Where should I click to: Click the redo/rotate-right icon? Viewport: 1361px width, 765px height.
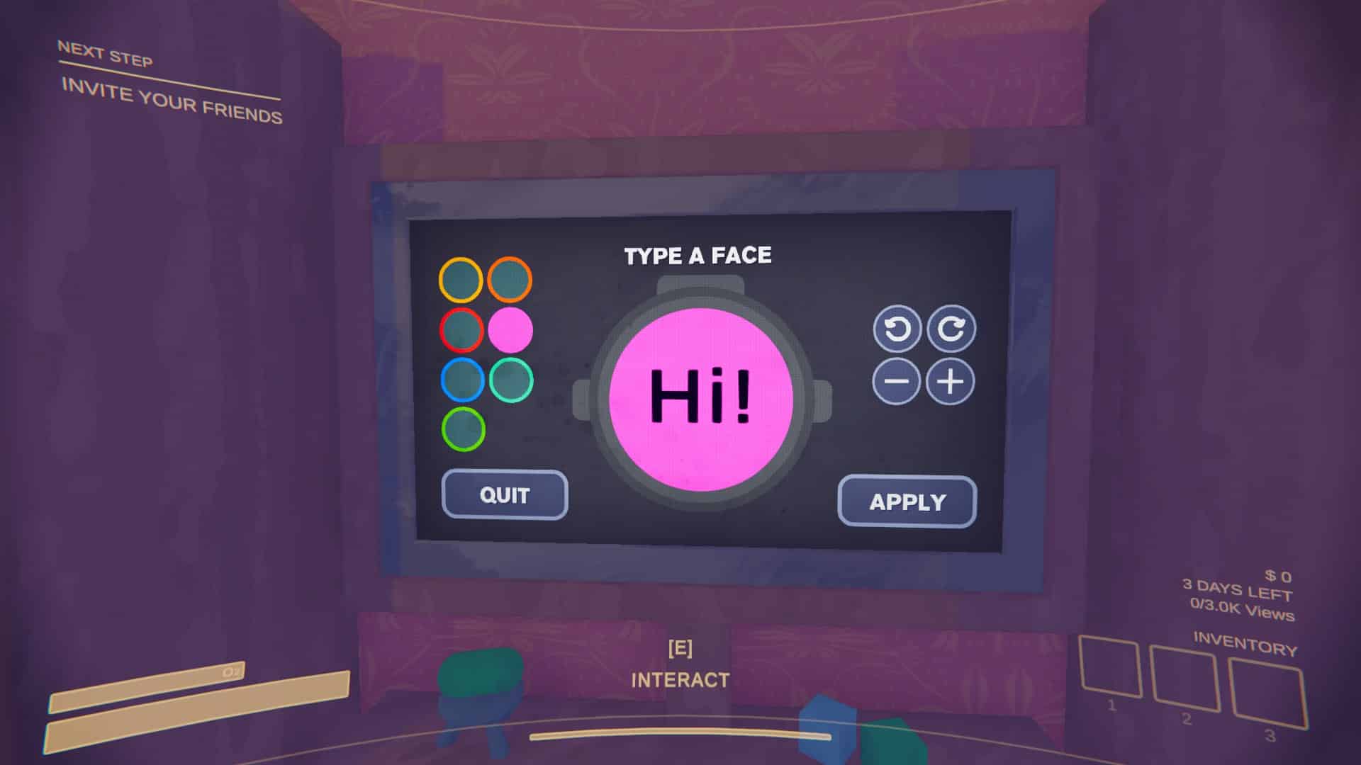(x=950, y=328)
